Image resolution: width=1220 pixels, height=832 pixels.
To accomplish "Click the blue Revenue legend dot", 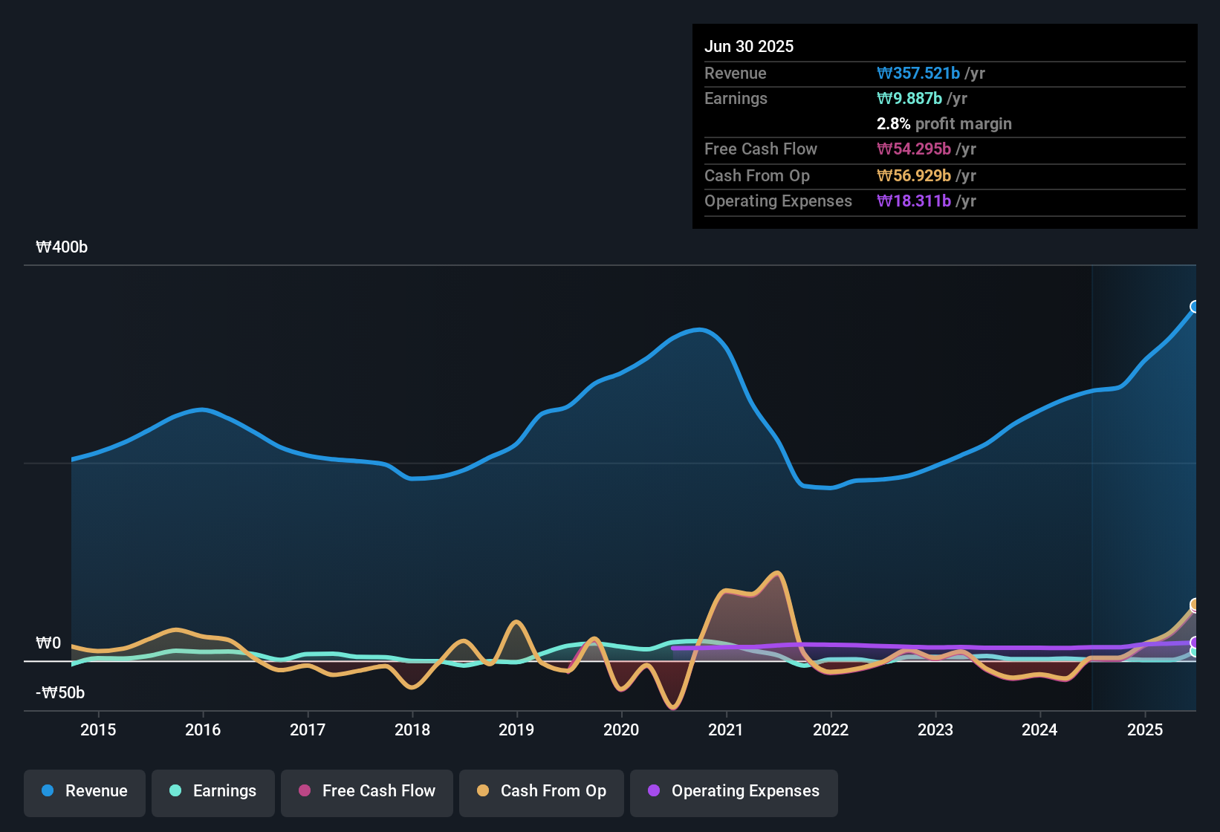I will 48,791.
